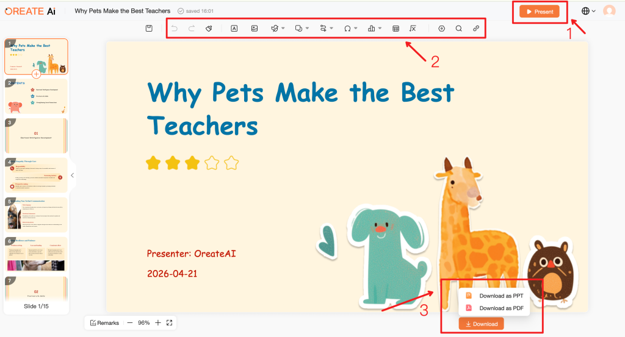Insert an image
Viewport: 625px width, 337px height.
255,28
